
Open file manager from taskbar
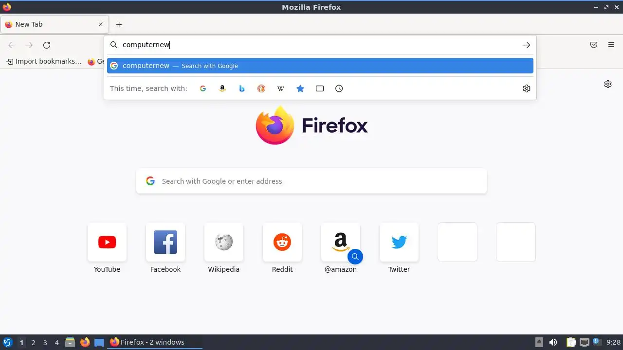(70, 342)
